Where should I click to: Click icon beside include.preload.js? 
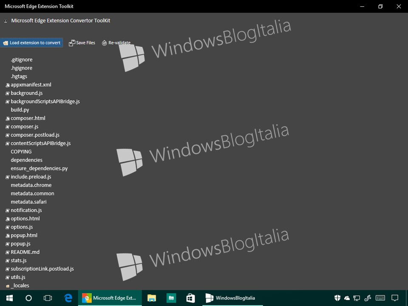tap(8, 177)
